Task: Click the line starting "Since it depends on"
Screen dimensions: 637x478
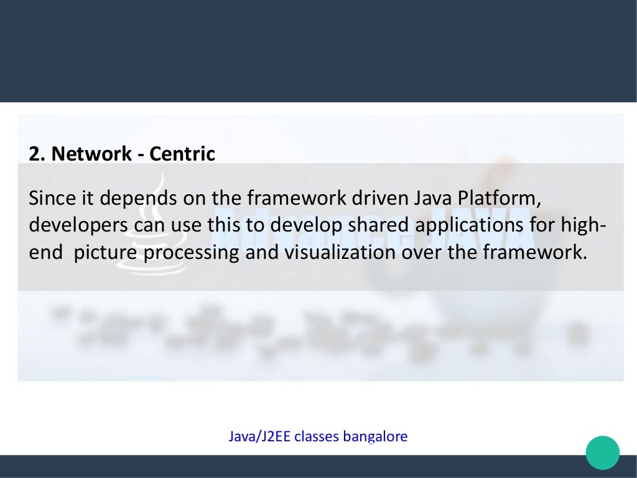Action: pos(285,199)
